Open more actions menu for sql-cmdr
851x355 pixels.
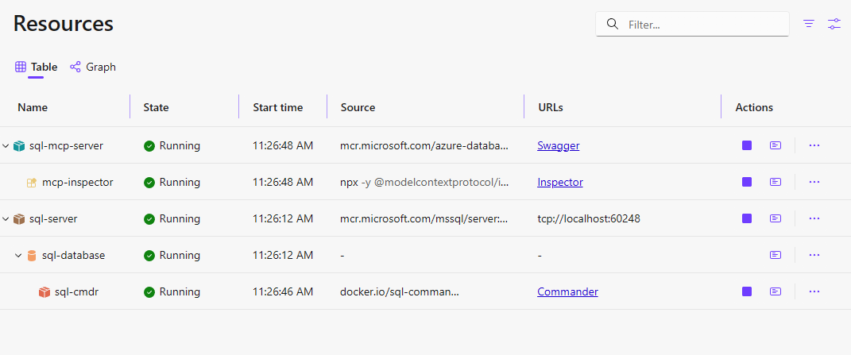(x=814, y=291)
